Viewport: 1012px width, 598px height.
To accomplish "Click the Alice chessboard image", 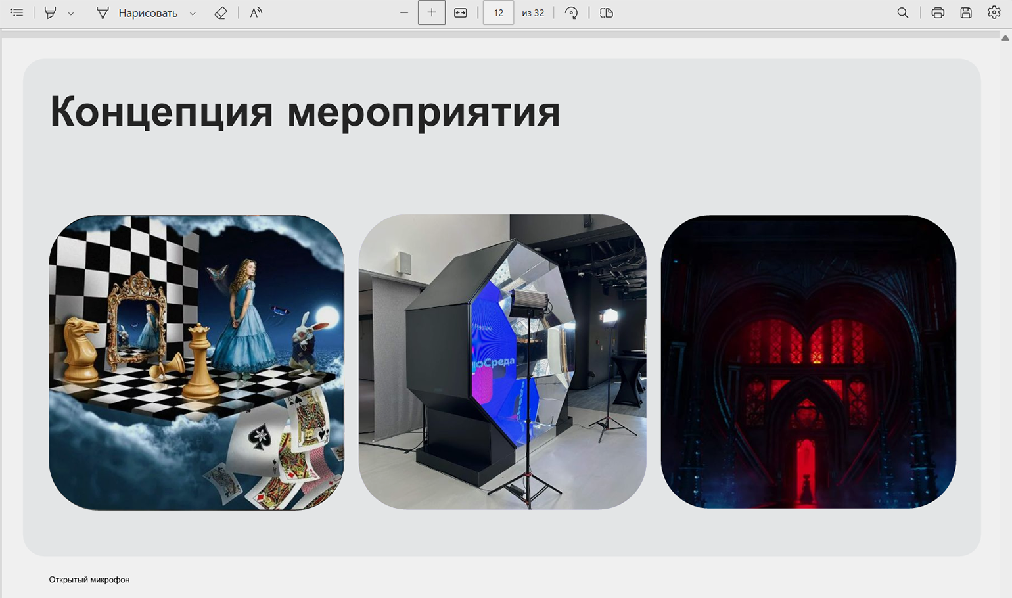I will pyautogui.click(x=196, y=362).
